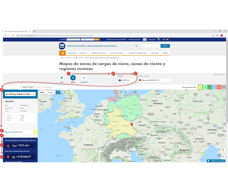Expand the Su cuenta menu
The width and height of the screenshot is (228, 192).
[x=62, y=39]
